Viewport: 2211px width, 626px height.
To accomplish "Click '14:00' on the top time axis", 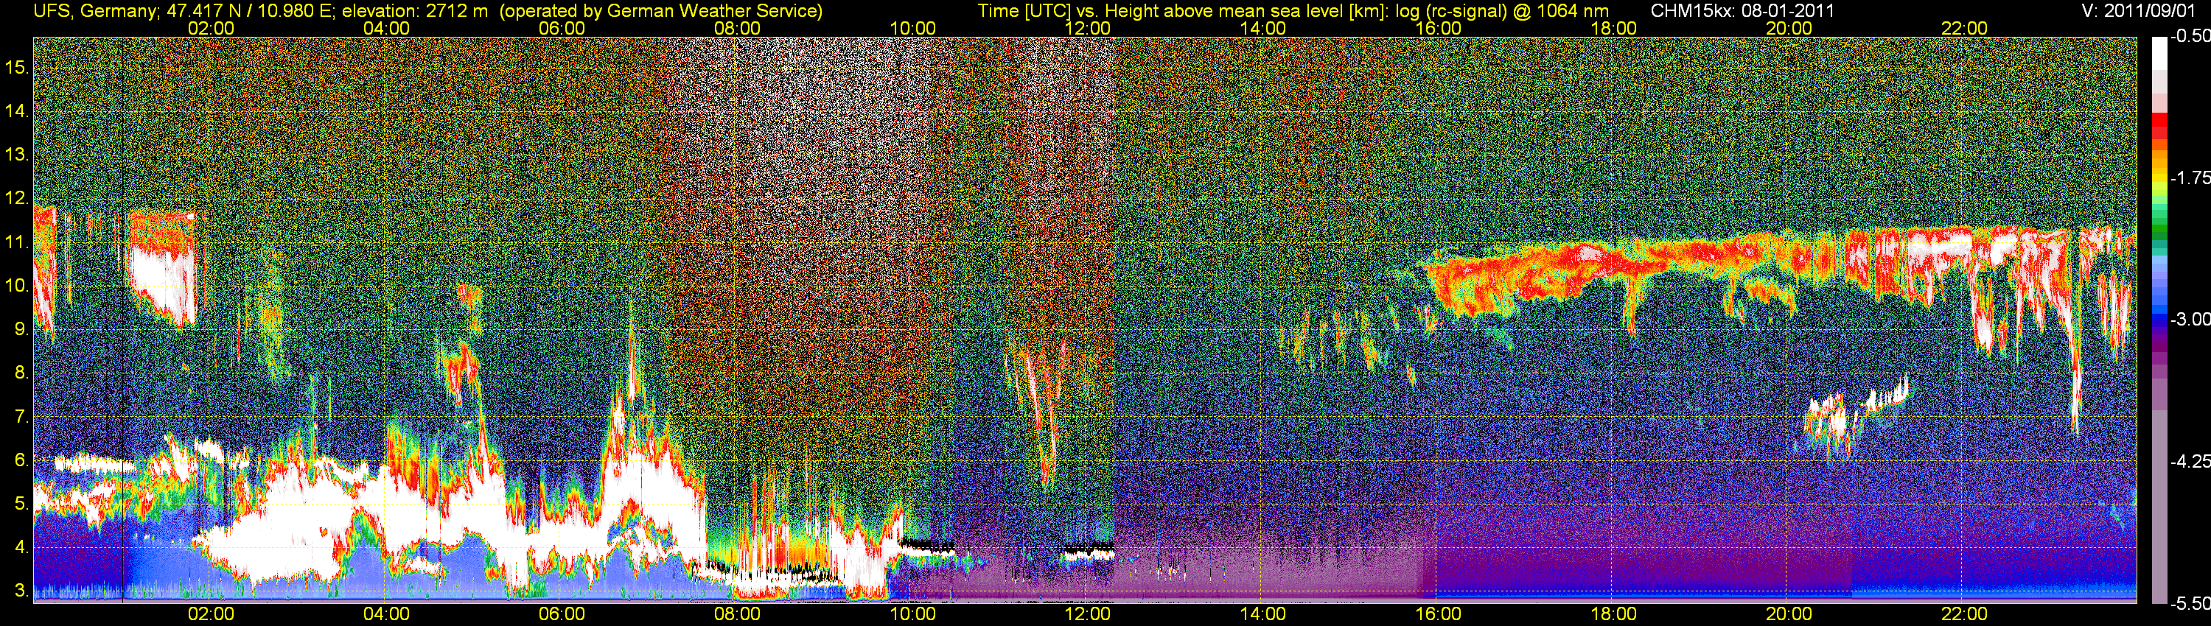I will [1262, 28].
